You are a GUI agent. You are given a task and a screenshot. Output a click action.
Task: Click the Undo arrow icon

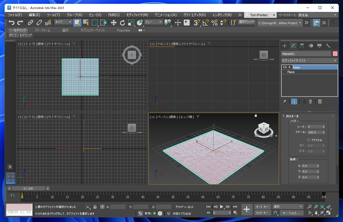click(x=12, y=23)
